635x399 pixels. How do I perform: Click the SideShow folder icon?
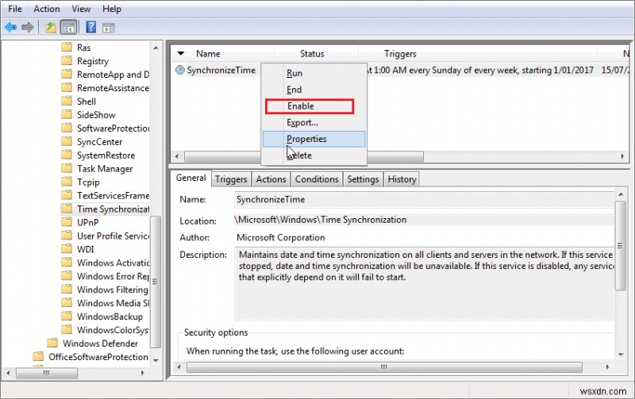tap(67, 114)
